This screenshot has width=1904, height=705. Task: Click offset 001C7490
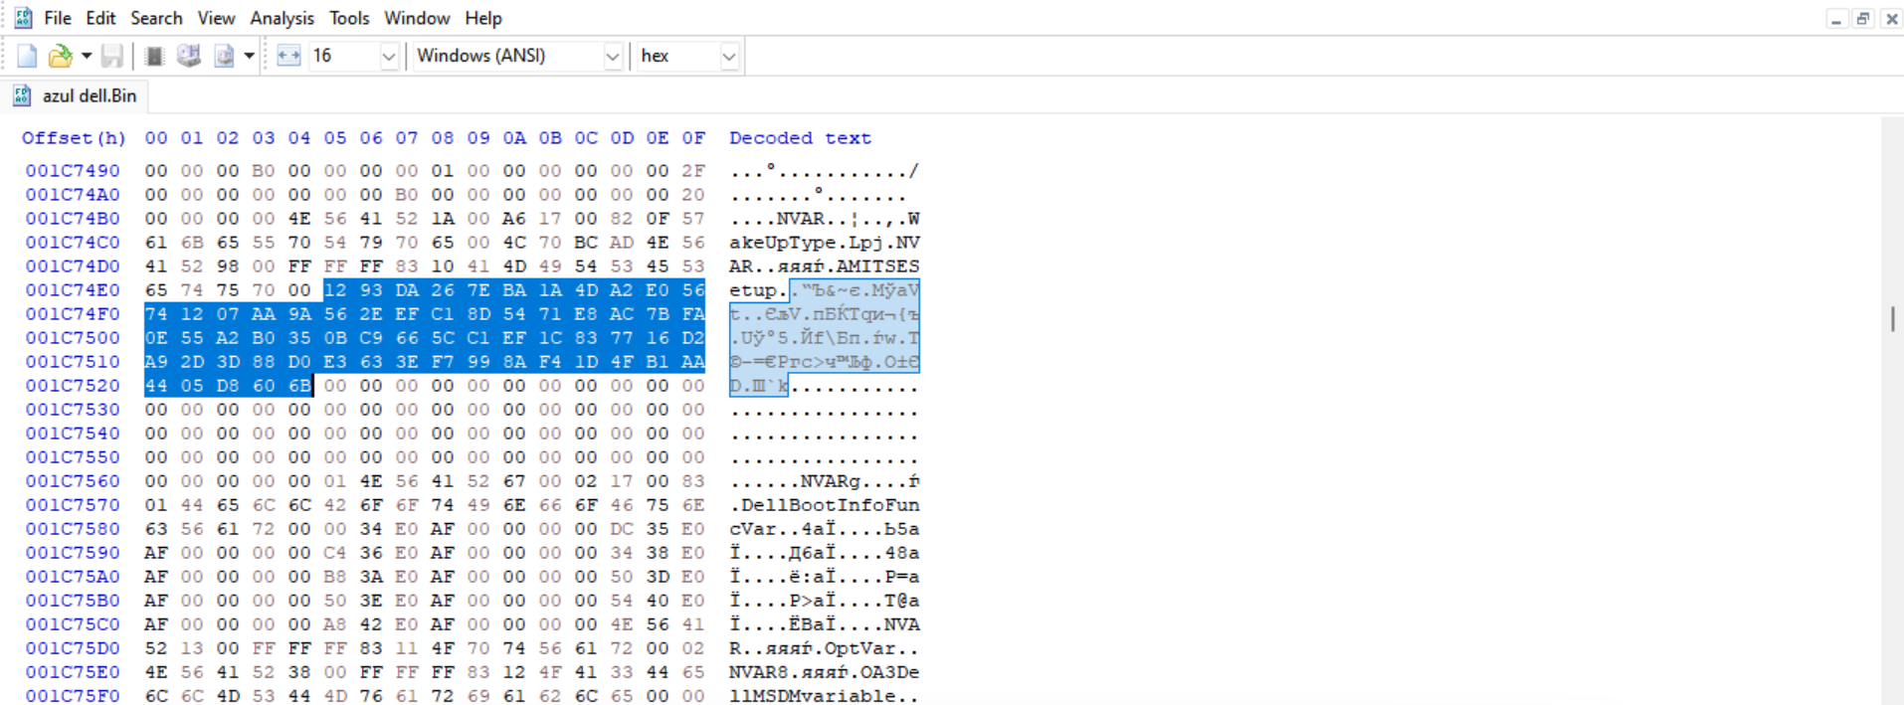73,171
